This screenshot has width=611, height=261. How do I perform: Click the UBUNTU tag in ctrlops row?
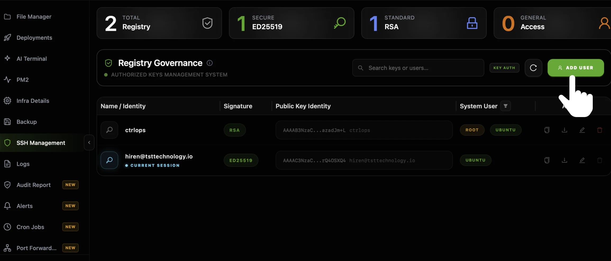point(505,130)
